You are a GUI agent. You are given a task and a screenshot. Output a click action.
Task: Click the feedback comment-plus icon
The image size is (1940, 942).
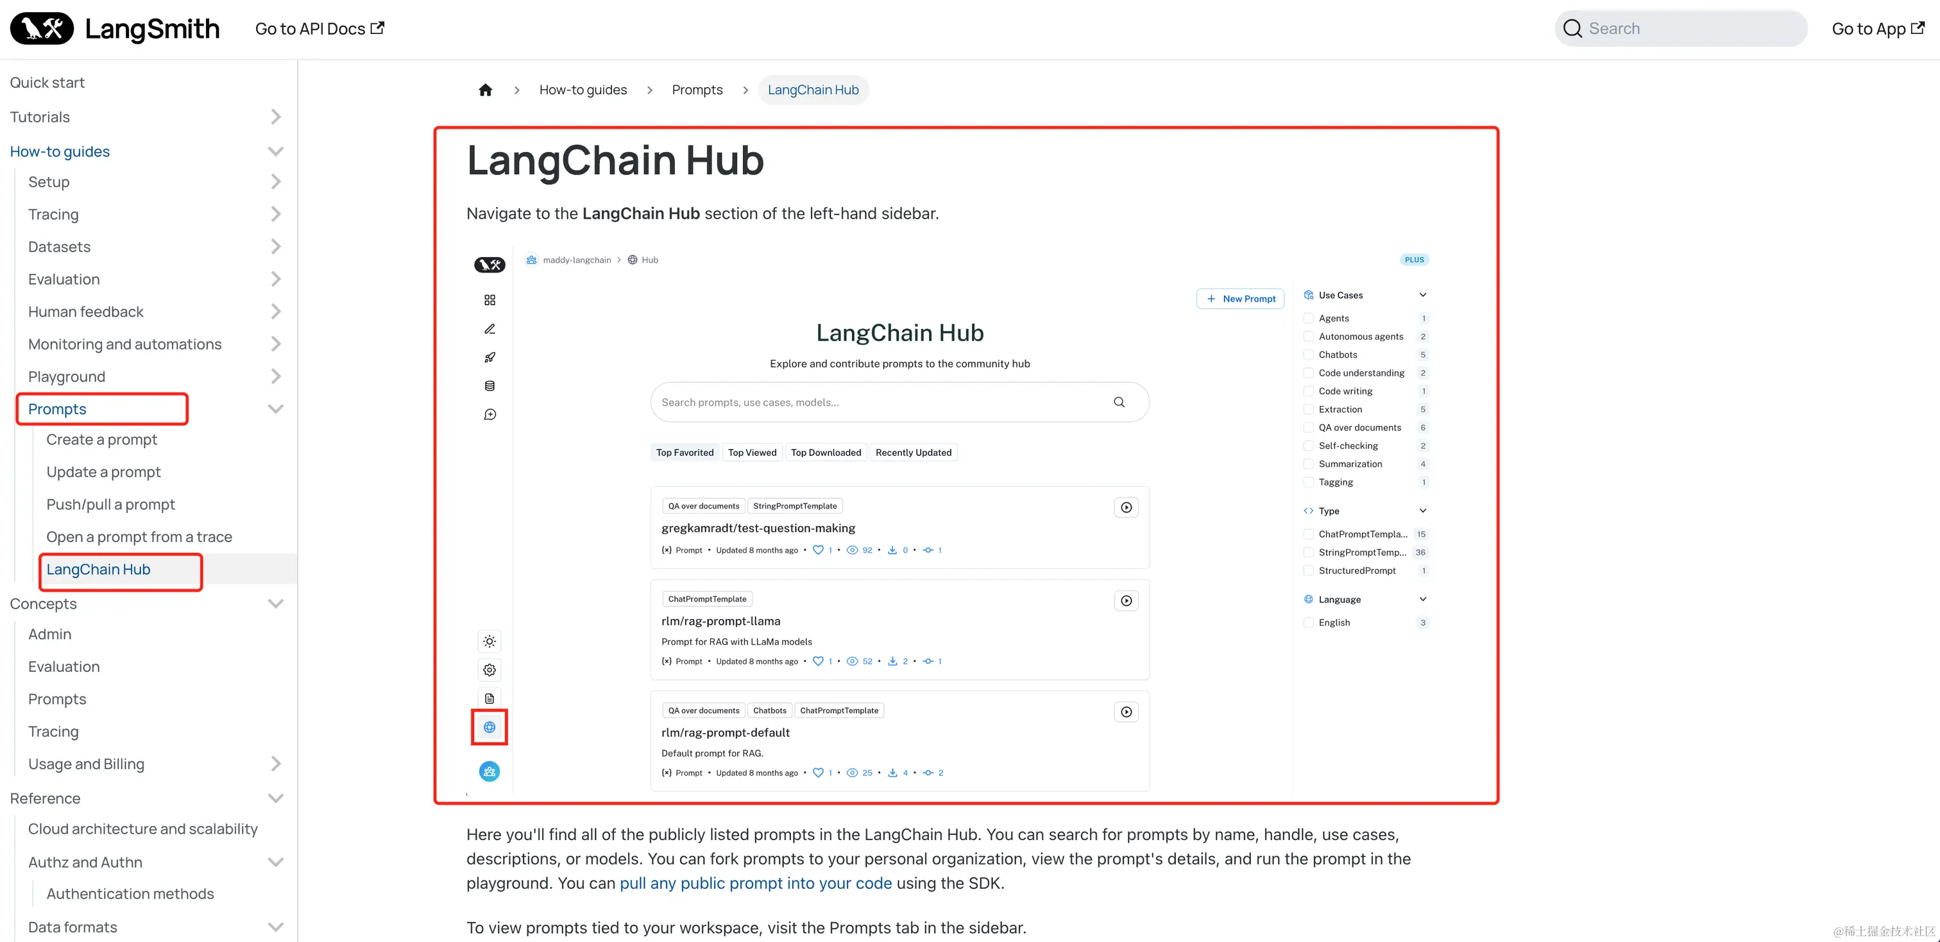tap(489, 414)
